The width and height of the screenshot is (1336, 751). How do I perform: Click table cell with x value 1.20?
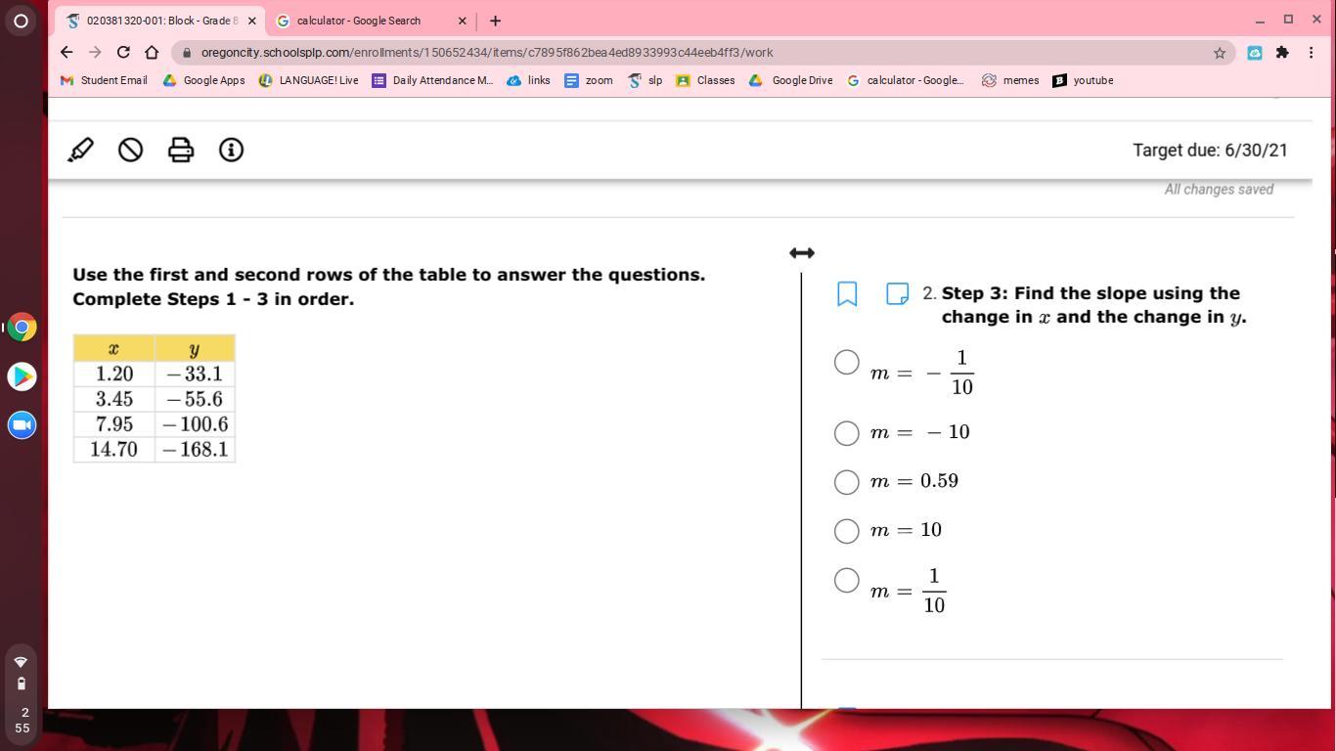click(x=114, y=374)
